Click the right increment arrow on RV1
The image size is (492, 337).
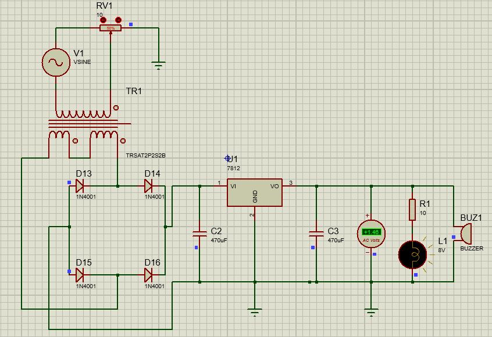click(117, 20)
